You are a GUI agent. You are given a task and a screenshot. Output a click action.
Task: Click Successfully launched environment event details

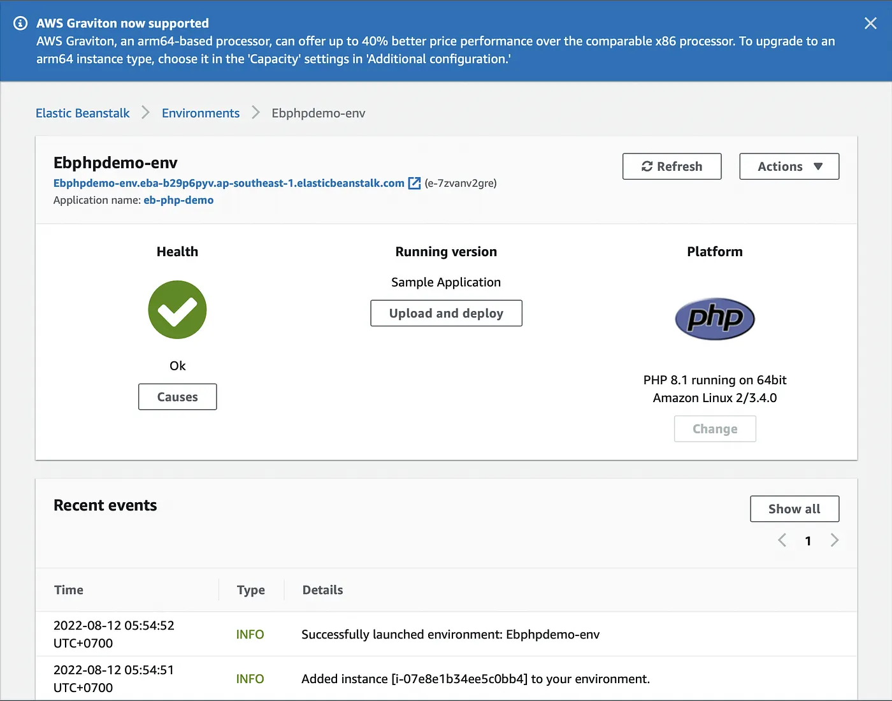coord(450,635)
